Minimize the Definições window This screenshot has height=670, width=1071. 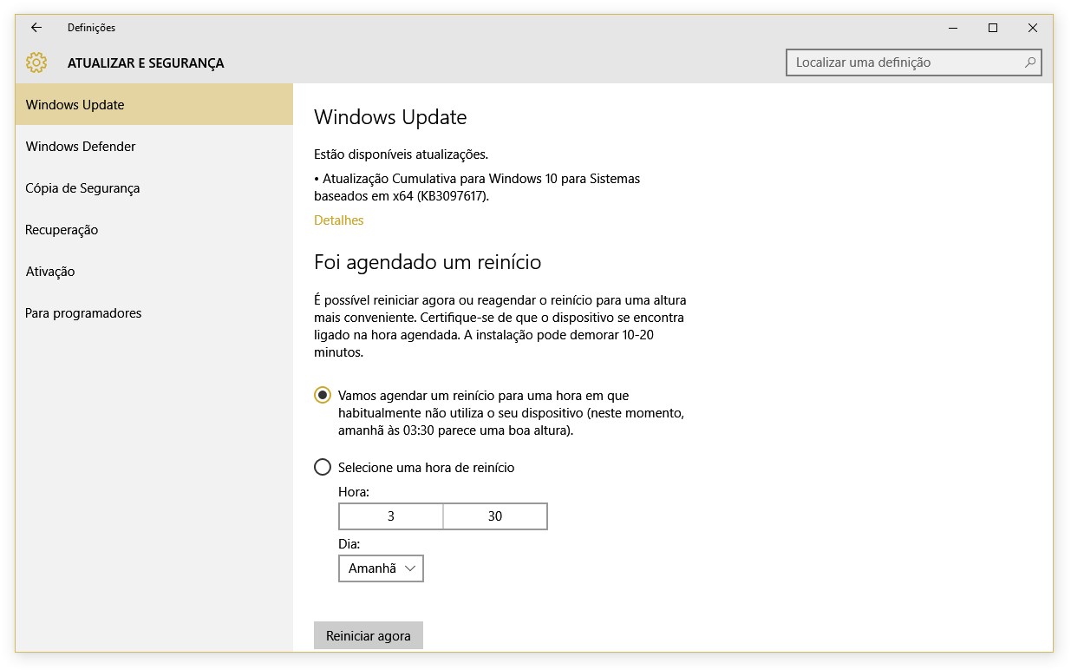953,28
